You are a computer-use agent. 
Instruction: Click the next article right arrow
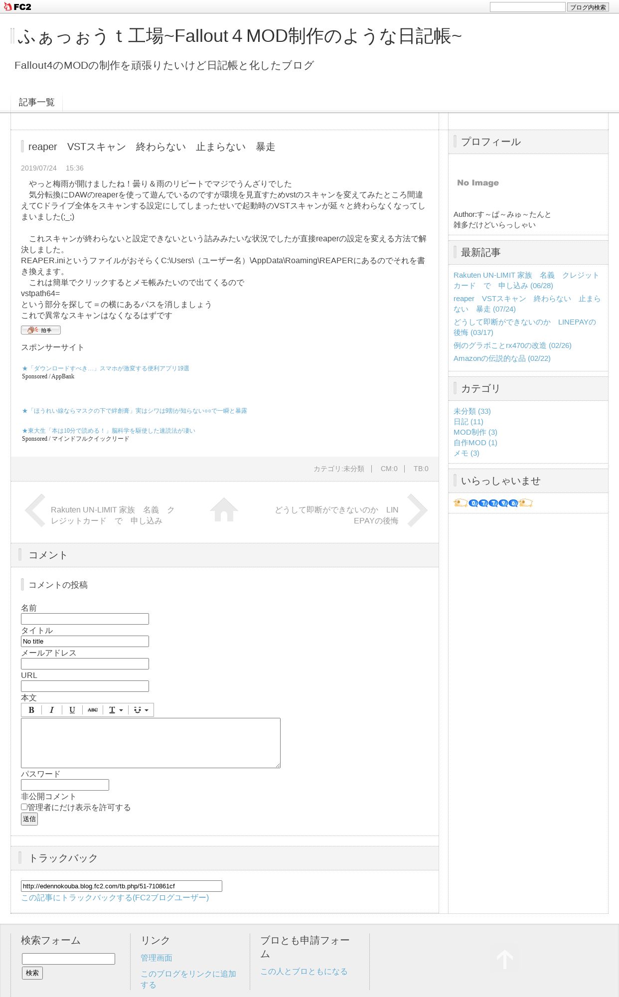pos(417,510)
